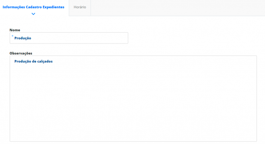Click empty tab strip beside Horário
Viewport: 265px width, 144px height.
(x=178, y=8)
